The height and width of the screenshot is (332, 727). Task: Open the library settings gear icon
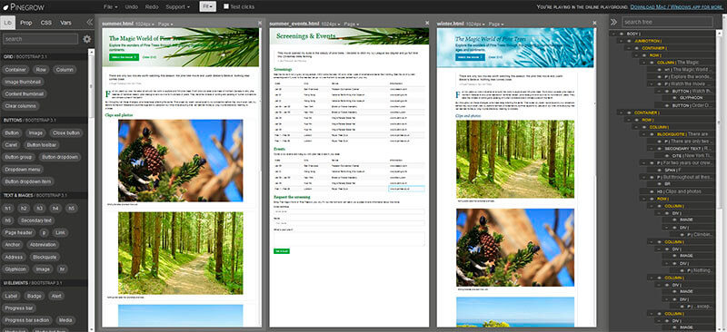(x=87, y=39)
